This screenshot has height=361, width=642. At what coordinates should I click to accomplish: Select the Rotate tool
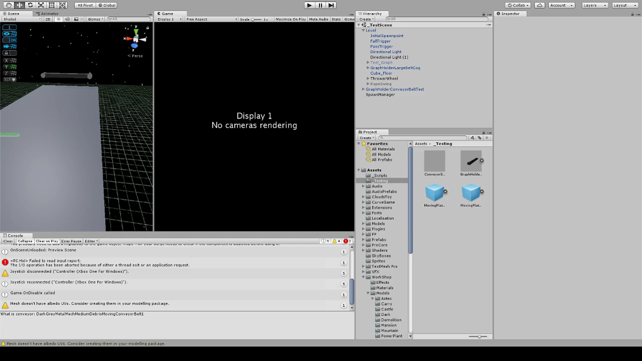pyautogui.click(x=30, y=5)
